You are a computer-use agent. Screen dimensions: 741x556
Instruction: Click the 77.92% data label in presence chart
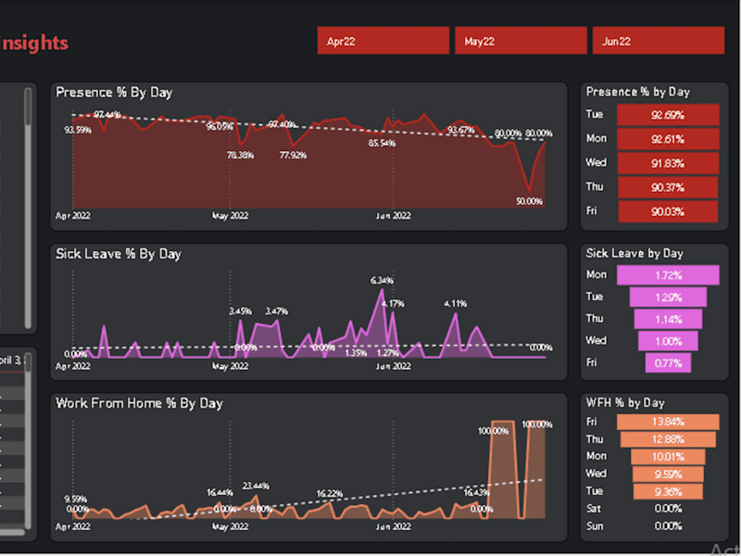[293, 155]
